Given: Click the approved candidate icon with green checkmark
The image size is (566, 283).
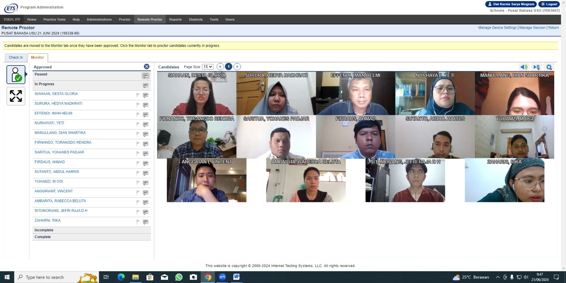Looking at the screenshot, I should click(x=16, y=74).
